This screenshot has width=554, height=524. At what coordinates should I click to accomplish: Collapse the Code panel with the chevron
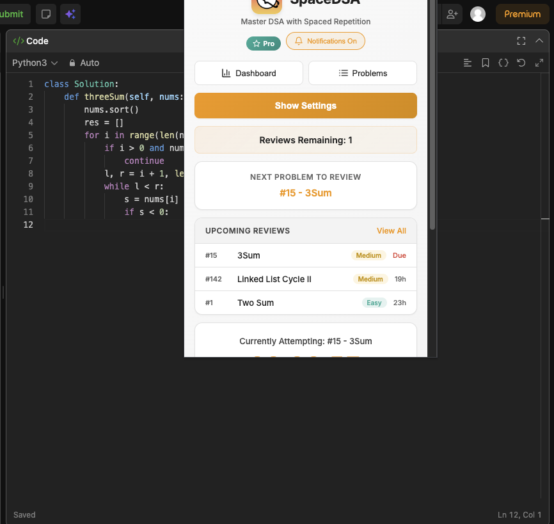coord(539,41)
